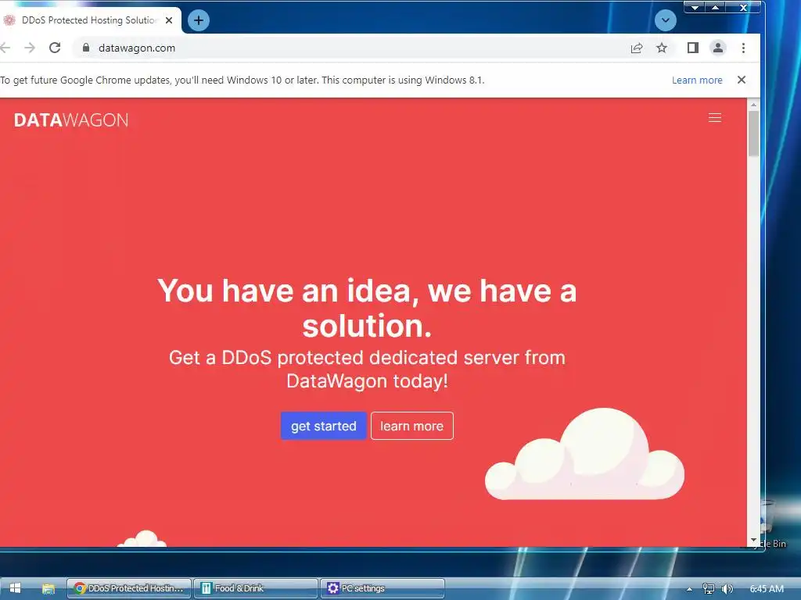Click the outer window dropdown arrow button

coord(695,7)
